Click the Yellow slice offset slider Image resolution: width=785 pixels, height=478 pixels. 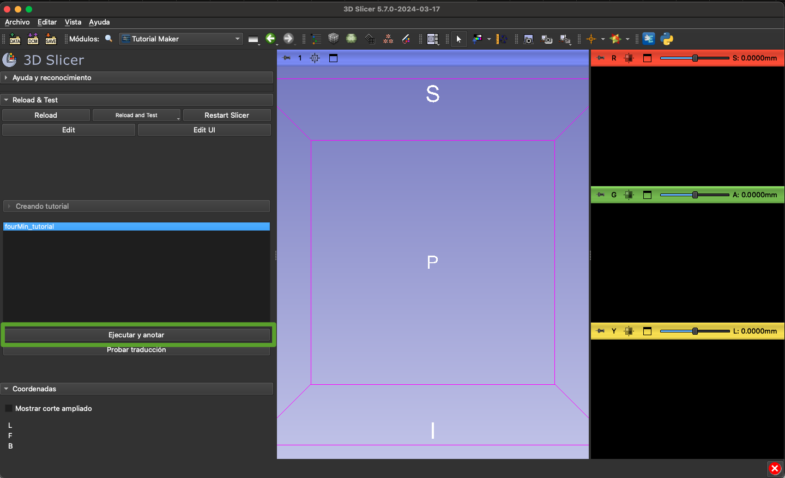695,331
